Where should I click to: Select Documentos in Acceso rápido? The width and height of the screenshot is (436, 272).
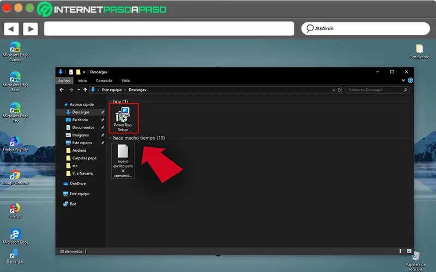click(83, 127)
